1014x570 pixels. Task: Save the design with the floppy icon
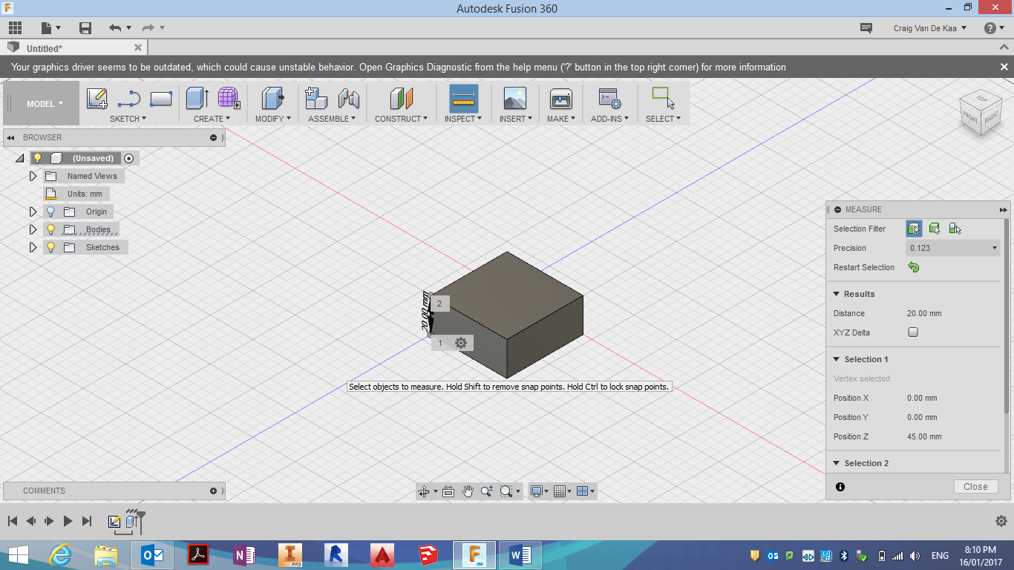click(x=85, y=28)
